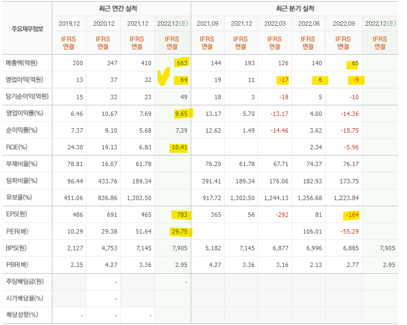Select the '유보율(%)' row label
The height and width of the screenshot is (325, 407).
click(19, 197)
